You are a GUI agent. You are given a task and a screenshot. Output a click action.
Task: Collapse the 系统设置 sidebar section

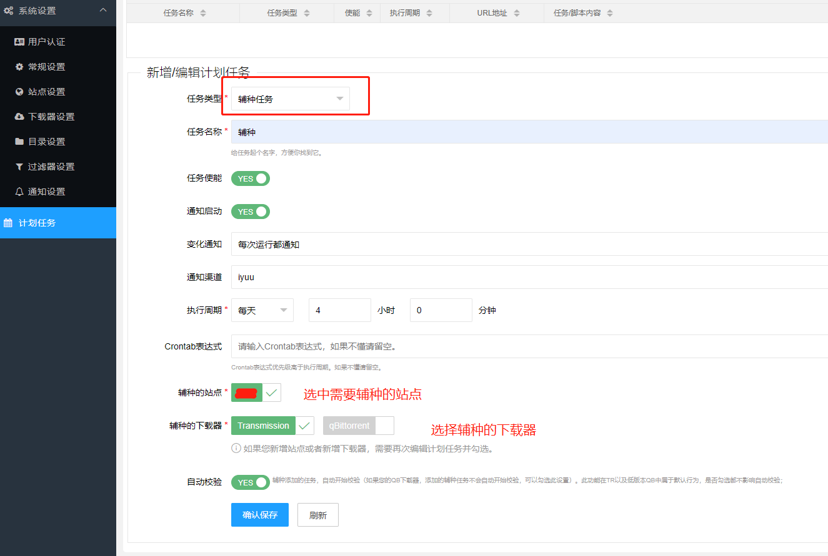click(103, 10)
